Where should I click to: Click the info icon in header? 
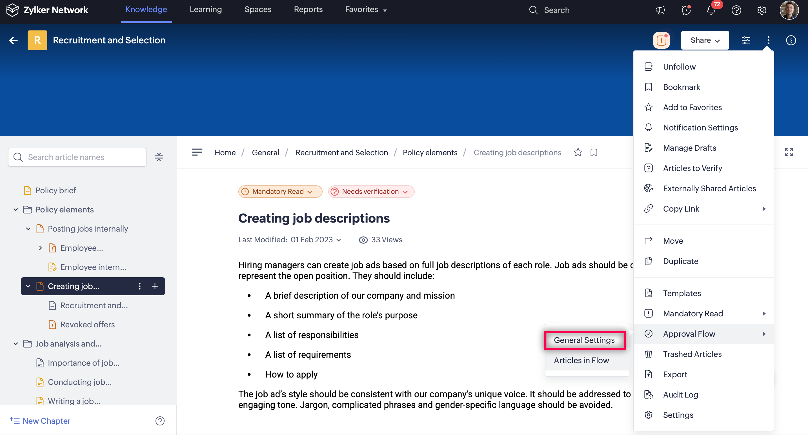click(791, 40)
